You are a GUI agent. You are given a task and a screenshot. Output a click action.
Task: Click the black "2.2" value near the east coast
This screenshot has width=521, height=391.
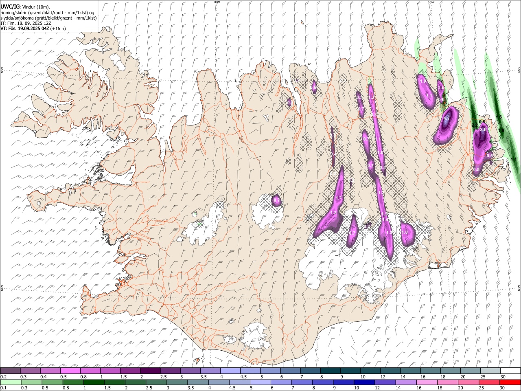click(x=475, y=125)
